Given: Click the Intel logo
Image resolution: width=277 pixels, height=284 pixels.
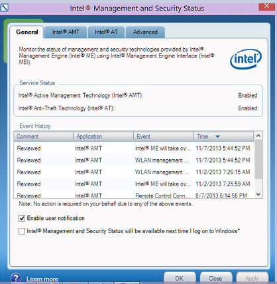Looking at the screenshot, I should tap(246, 59).
